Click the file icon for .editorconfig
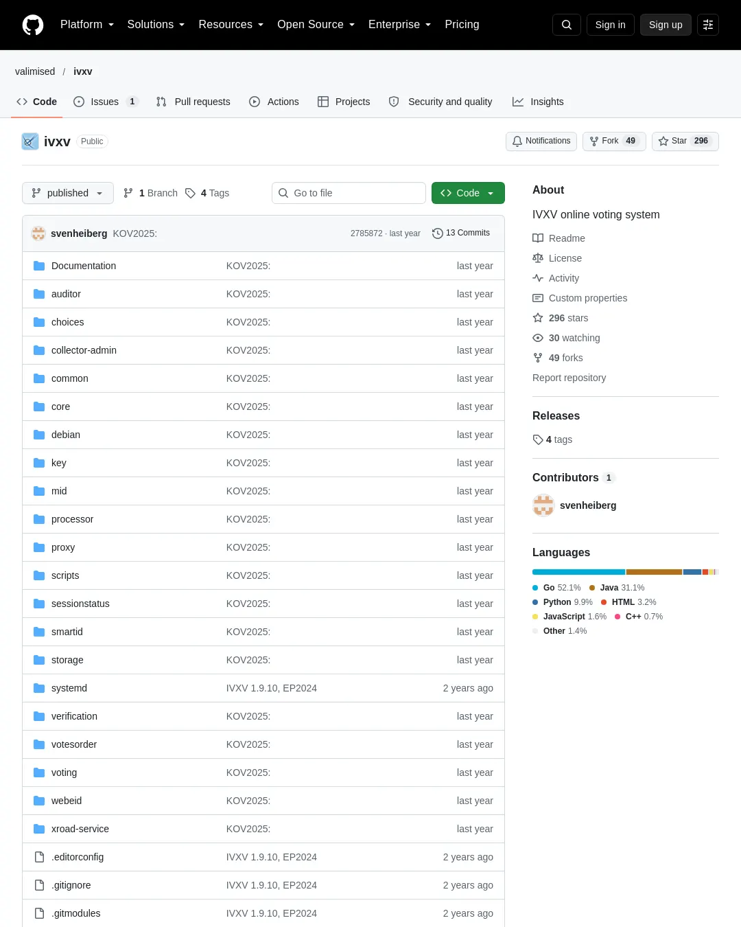Image resolution: width=741 pixels, height=927 pixels. [x=39, y=857]
